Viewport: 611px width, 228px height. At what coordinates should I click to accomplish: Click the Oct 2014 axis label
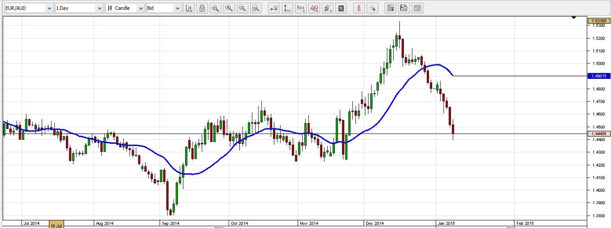[x=239, y=223]
